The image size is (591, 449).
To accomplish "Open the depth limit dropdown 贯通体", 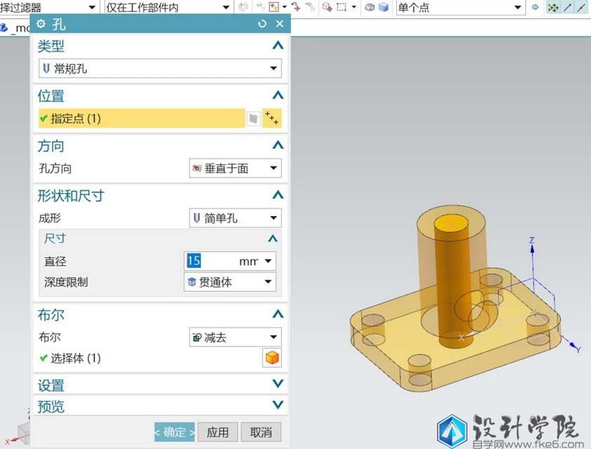I will [230, 282].
